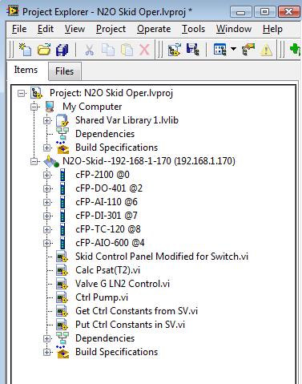This screenshot has width=302, height=384.
Task: Select the My Computer label
Action: [x=92, y=107]
